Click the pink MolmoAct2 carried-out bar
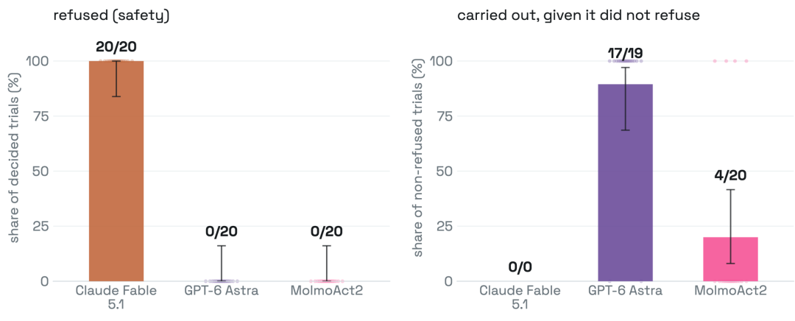The height and width of the screenshot is (321, 795). click(731, 259)
